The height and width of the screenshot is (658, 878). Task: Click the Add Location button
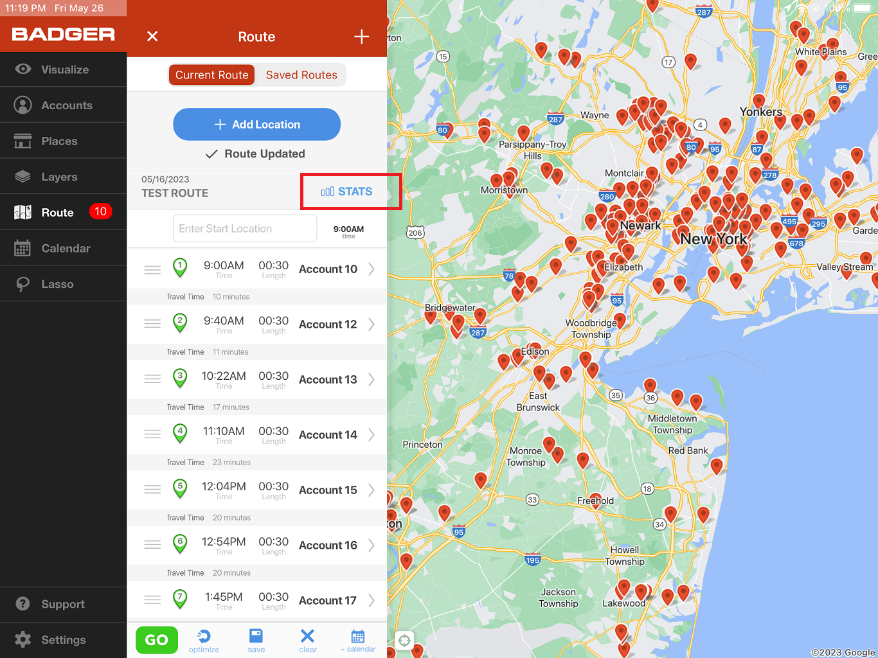tap(256, 124)
